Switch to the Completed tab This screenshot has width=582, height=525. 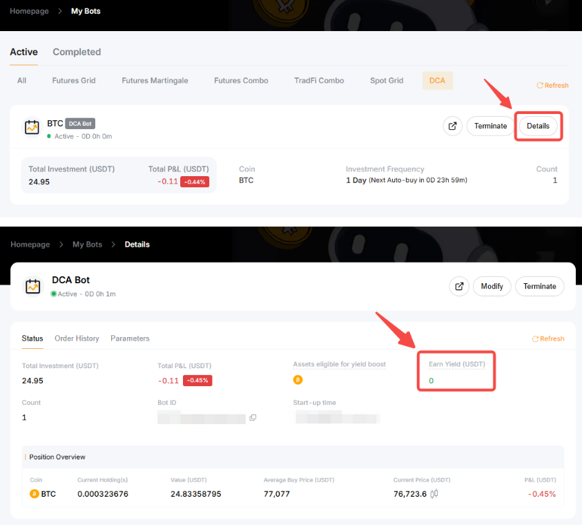pyautogui.click(x=77, y=52)
